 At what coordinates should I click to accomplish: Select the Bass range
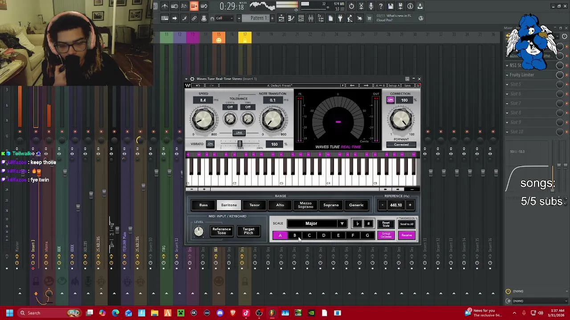(204, 205)
